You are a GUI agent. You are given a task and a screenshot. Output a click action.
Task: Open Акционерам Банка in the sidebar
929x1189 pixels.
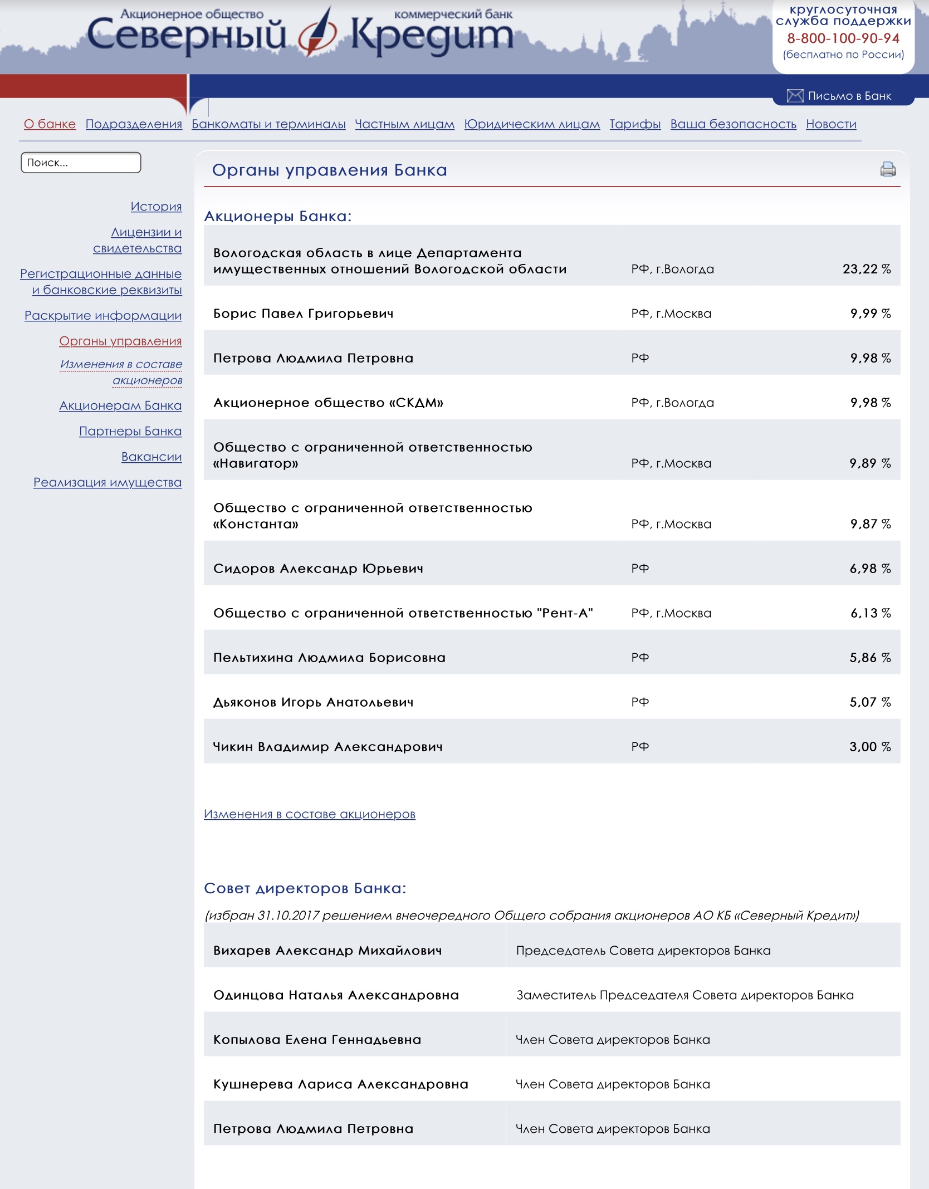tap(120, 406)
